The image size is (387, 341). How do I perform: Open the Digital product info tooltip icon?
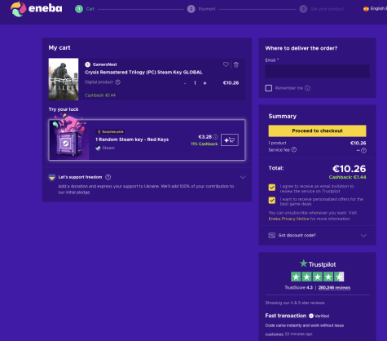(117, 82)
